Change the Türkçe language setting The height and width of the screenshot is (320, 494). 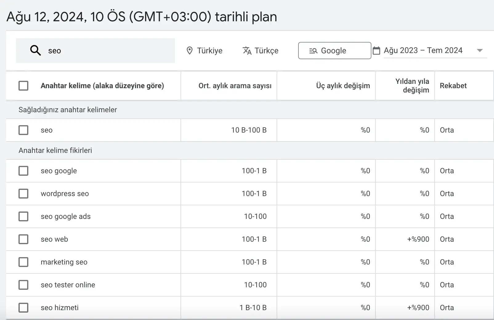pyautogui.click(x=261, y=51)
